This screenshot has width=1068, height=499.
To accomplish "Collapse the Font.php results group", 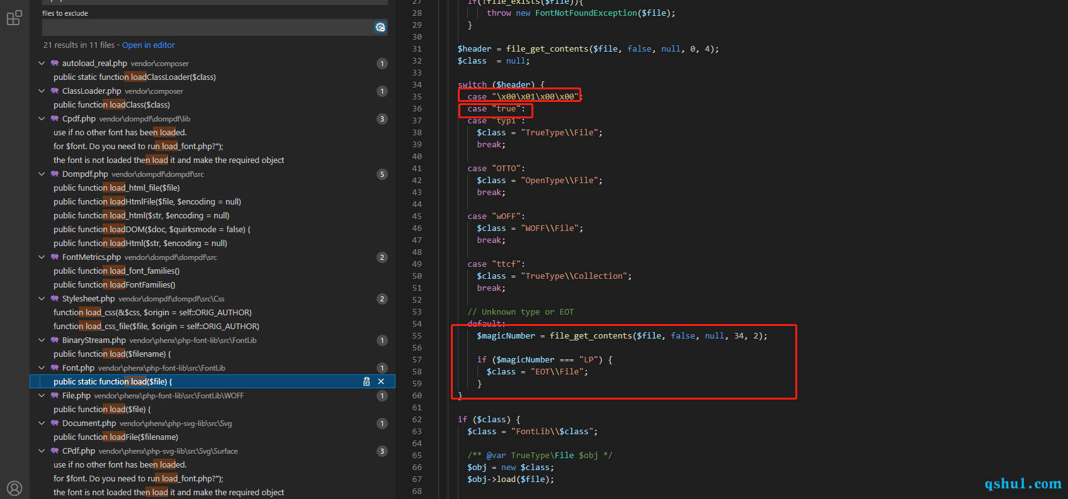I will point(42,367).
